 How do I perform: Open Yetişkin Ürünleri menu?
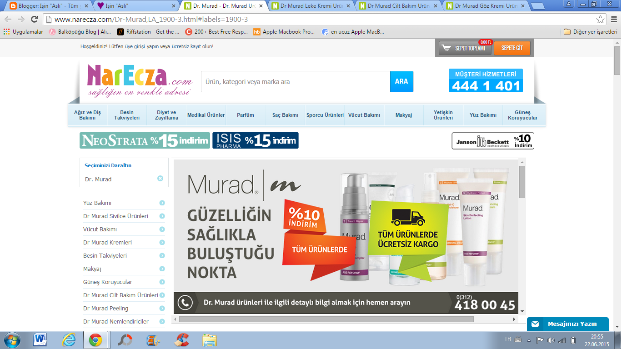pos(443,115)
